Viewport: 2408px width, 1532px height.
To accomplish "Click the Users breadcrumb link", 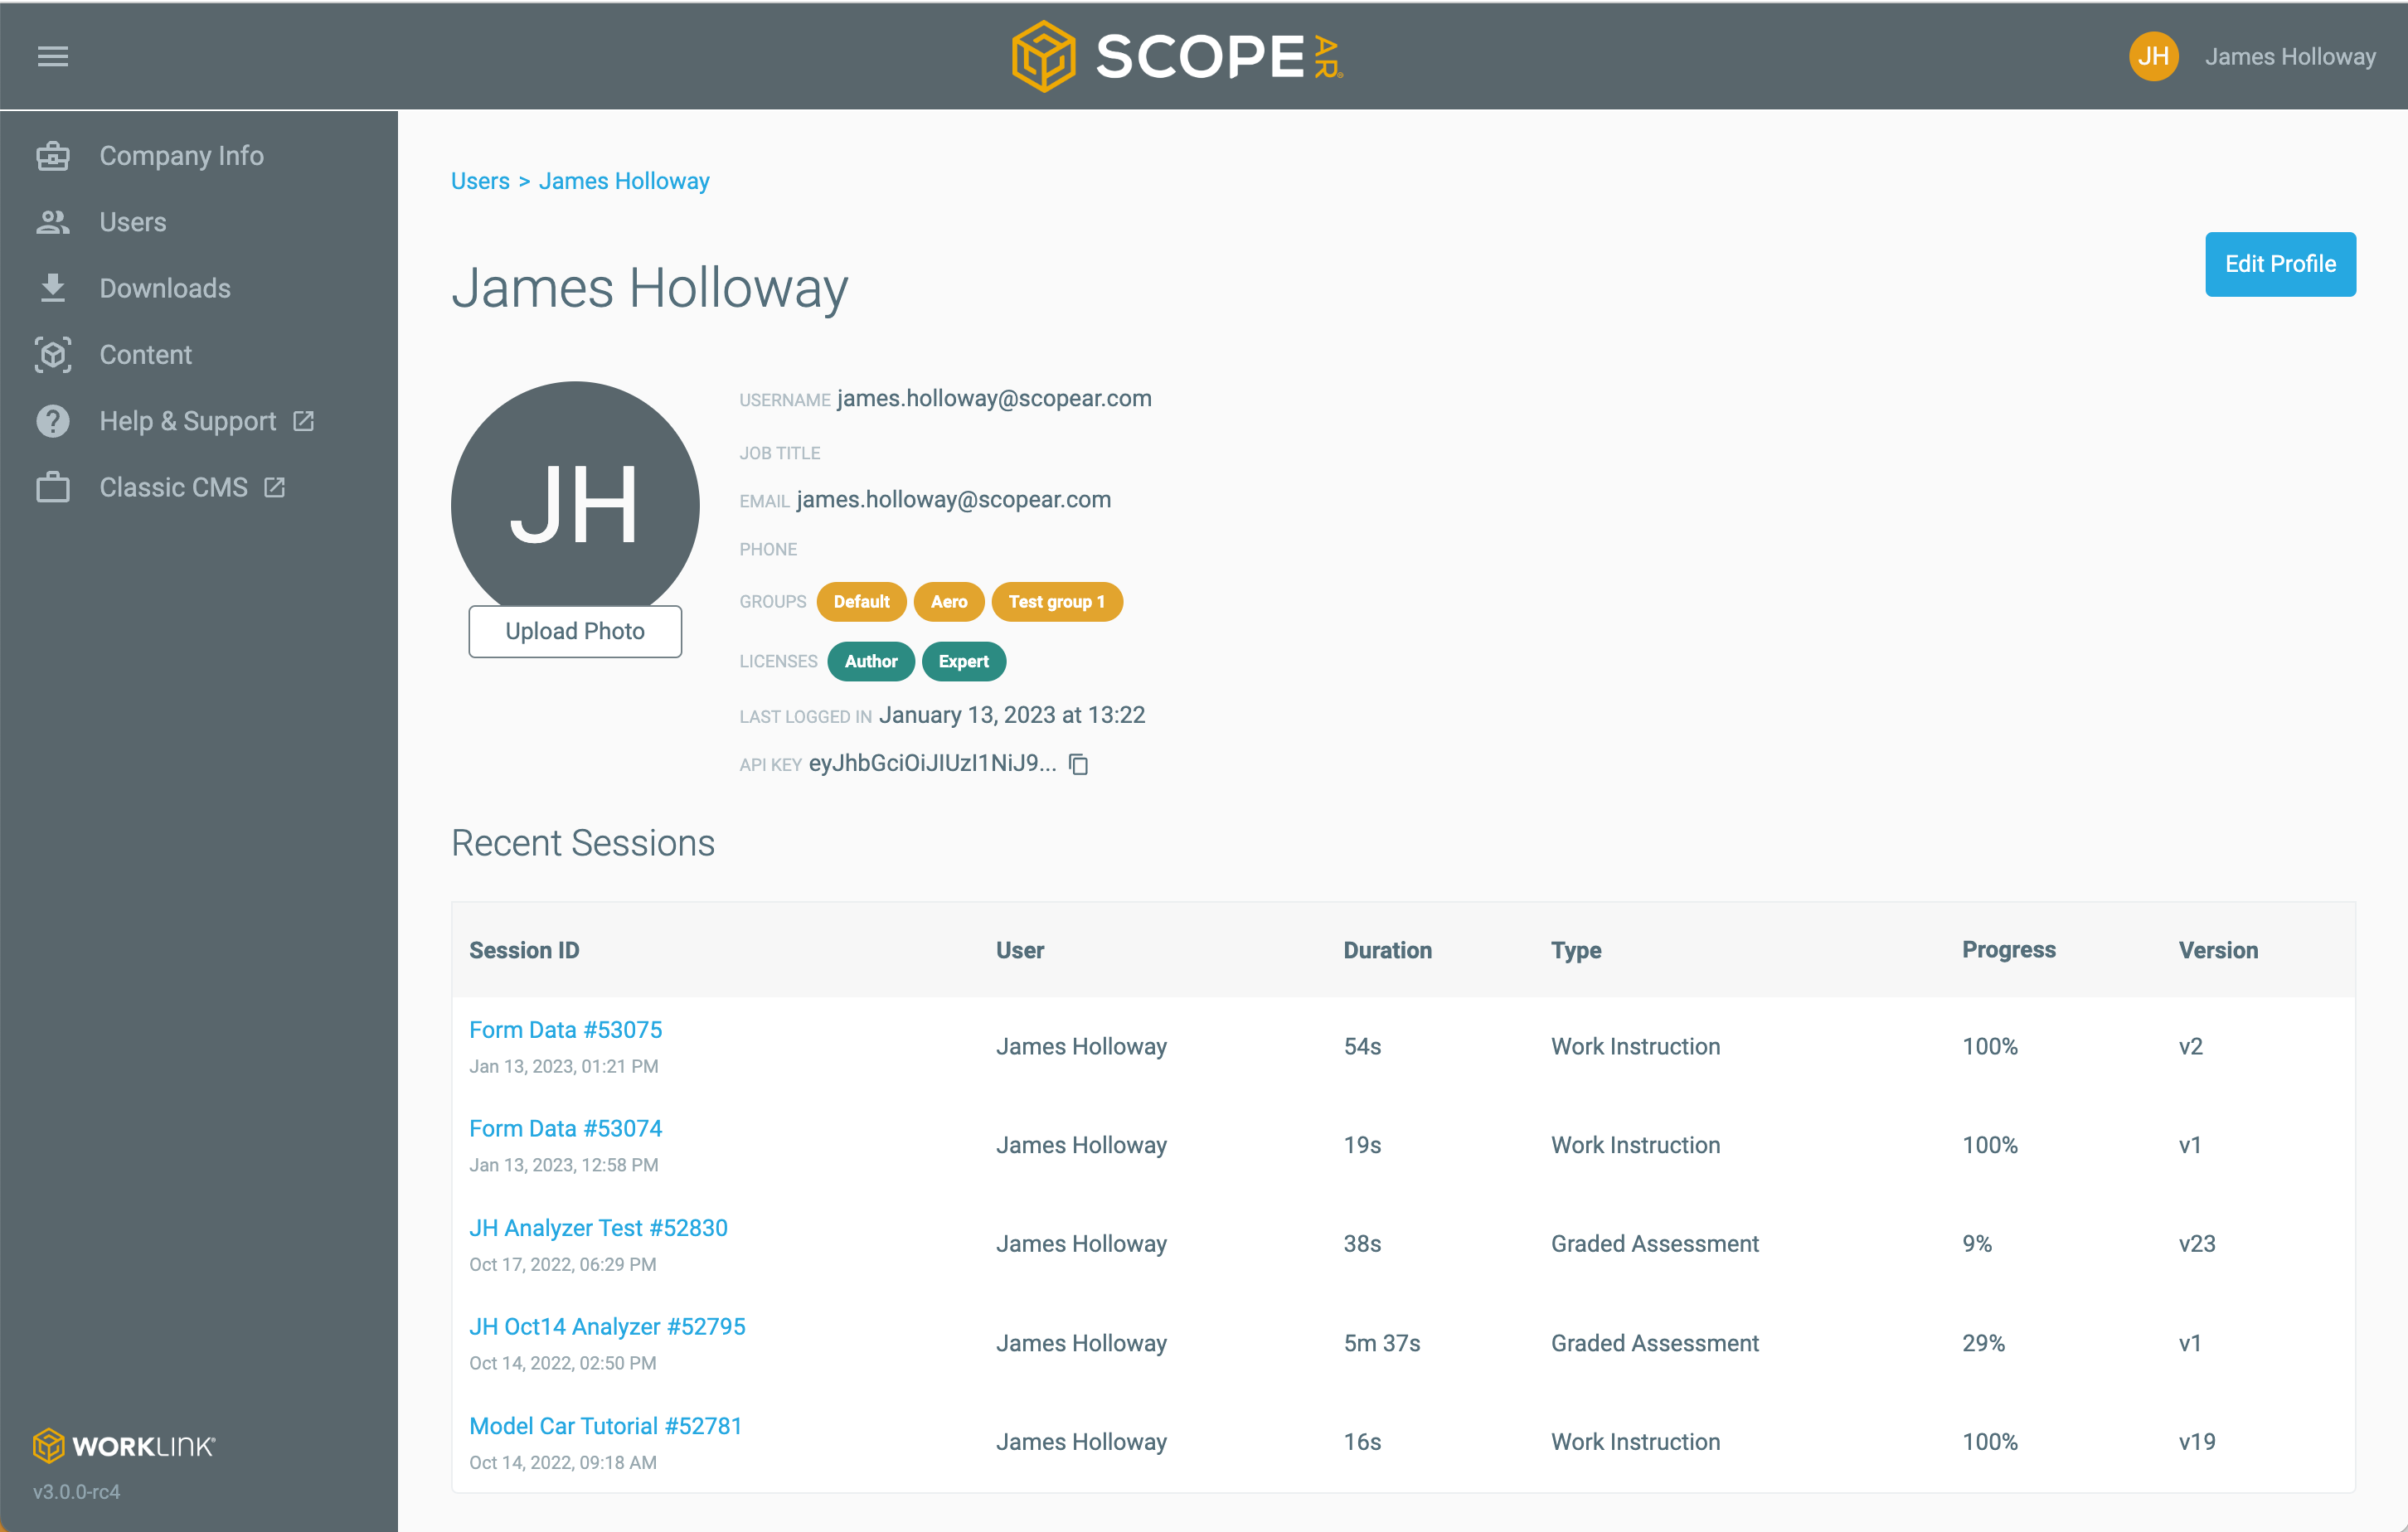I will (x=480, y=181).
